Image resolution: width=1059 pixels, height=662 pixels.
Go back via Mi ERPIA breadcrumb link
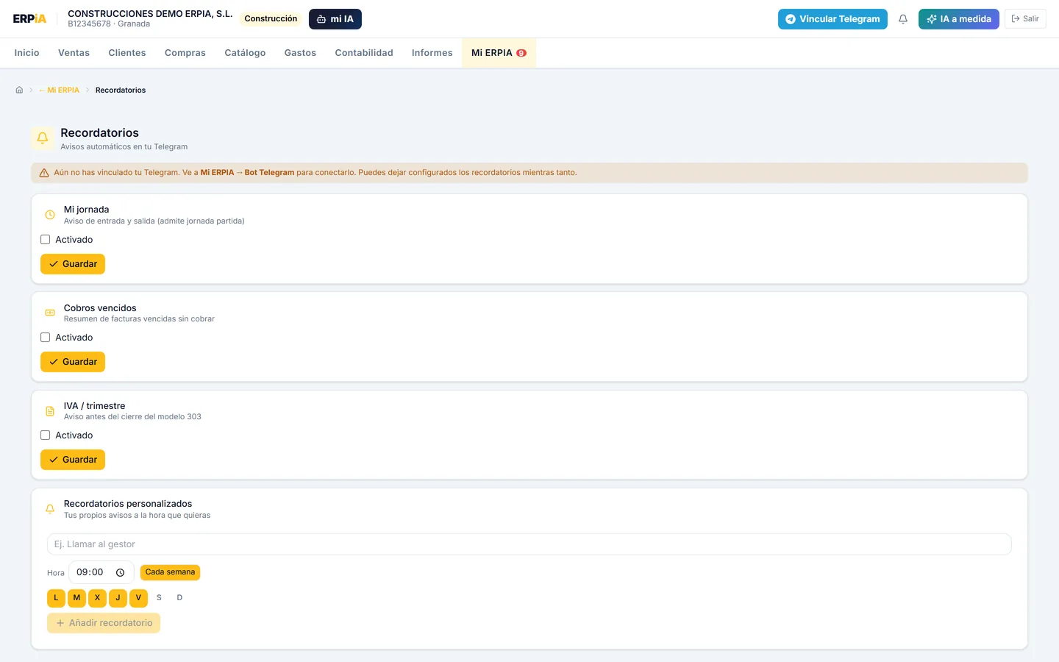point(60,90)
